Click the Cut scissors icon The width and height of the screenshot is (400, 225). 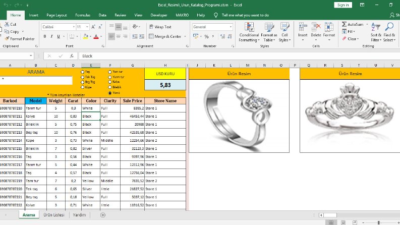tap(7, 24)
